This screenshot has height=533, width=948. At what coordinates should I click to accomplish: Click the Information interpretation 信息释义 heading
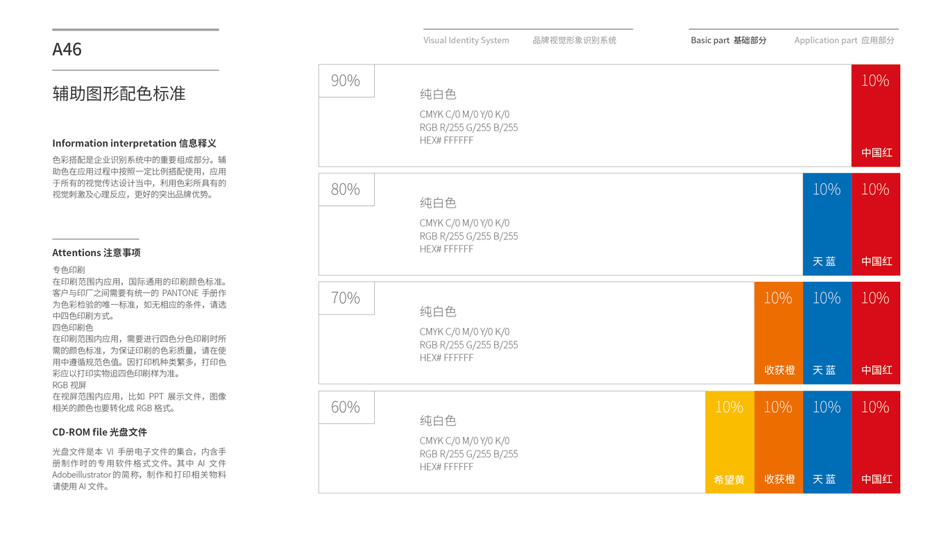(x=135, y=143)
